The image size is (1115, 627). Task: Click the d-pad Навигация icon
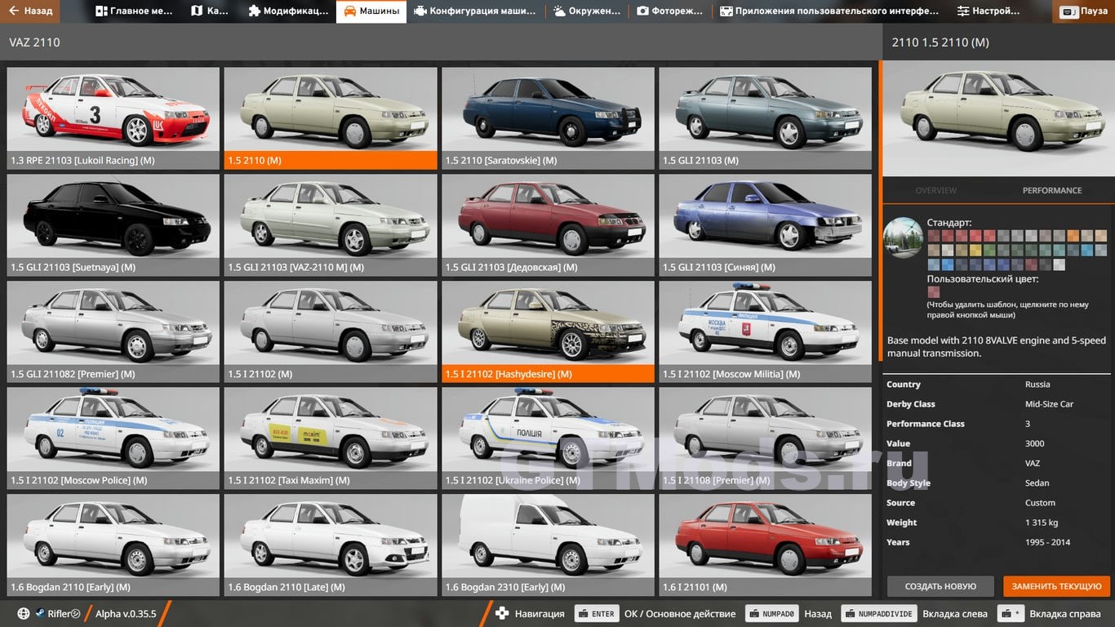coord(502,613)
